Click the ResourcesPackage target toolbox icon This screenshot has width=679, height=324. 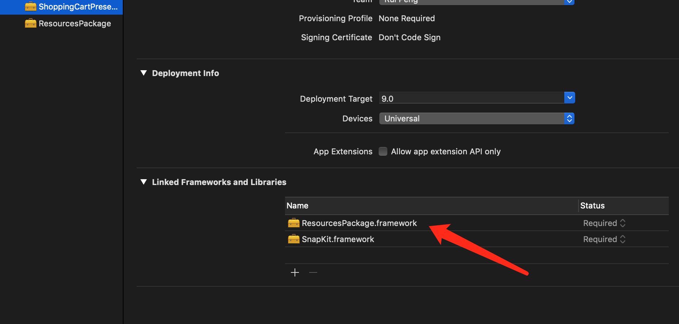(31, 23)
